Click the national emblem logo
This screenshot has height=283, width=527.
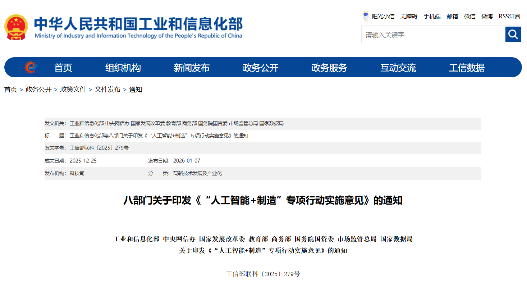click(16, 27)
